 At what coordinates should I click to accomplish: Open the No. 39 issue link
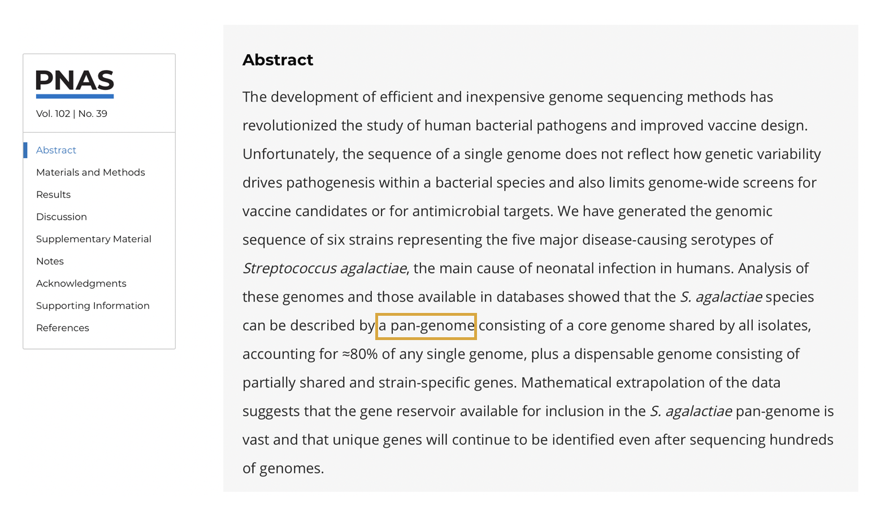click(x=93, y=114)
